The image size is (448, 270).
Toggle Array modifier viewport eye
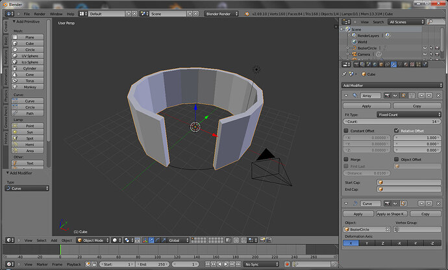395,95
